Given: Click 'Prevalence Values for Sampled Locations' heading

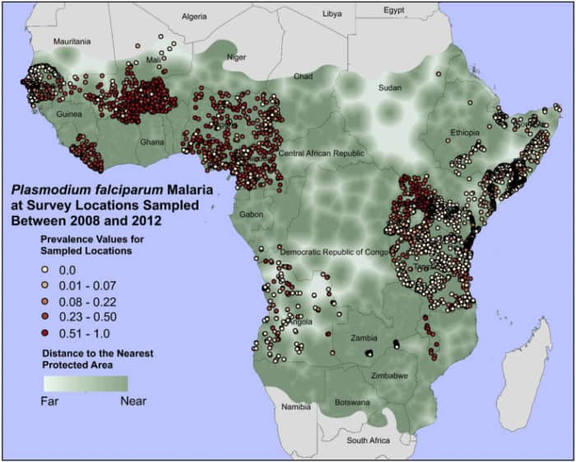Looking at the screenshot, I should coord(92,245).
